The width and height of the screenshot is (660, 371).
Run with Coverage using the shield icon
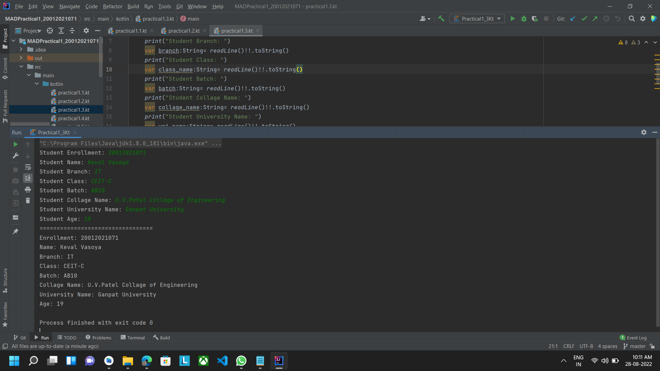click(535, 19)
